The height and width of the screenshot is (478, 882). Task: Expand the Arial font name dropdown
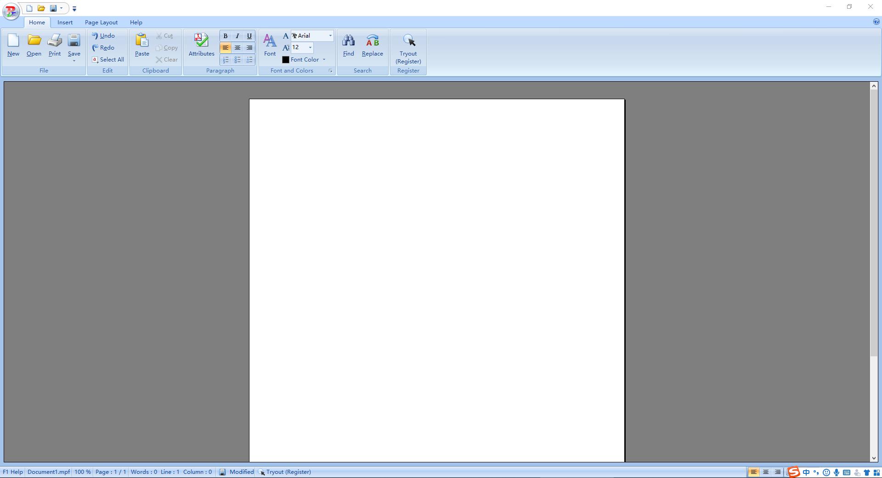click(330, 36)
